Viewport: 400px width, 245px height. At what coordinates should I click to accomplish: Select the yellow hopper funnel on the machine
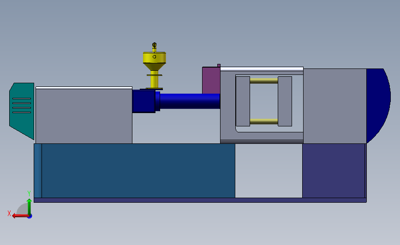point(155,61)
